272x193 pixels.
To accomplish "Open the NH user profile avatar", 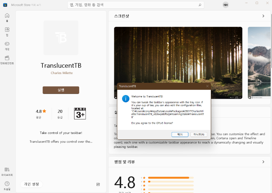I will click(225, 5).
